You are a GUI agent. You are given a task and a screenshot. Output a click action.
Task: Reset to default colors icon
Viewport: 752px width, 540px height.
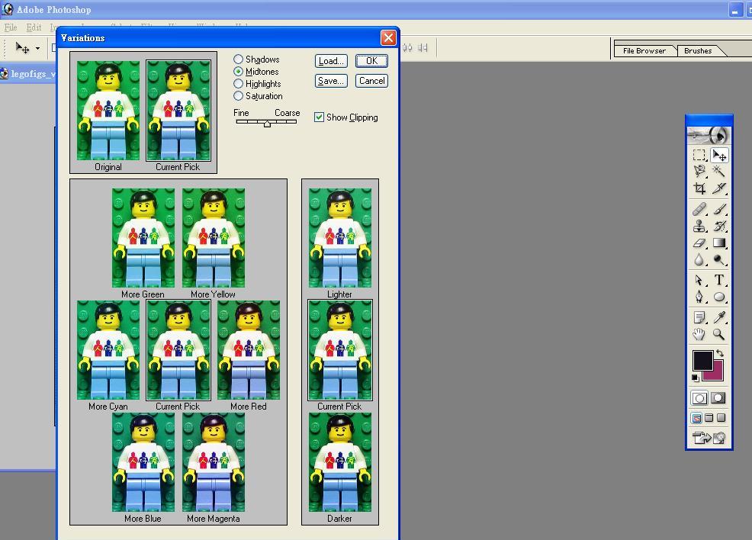[x=695, y=378]
